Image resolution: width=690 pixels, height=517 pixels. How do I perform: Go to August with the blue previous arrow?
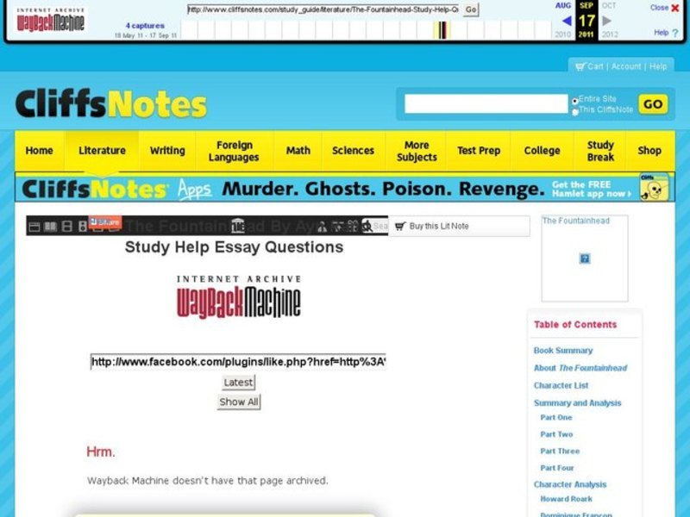567,20
